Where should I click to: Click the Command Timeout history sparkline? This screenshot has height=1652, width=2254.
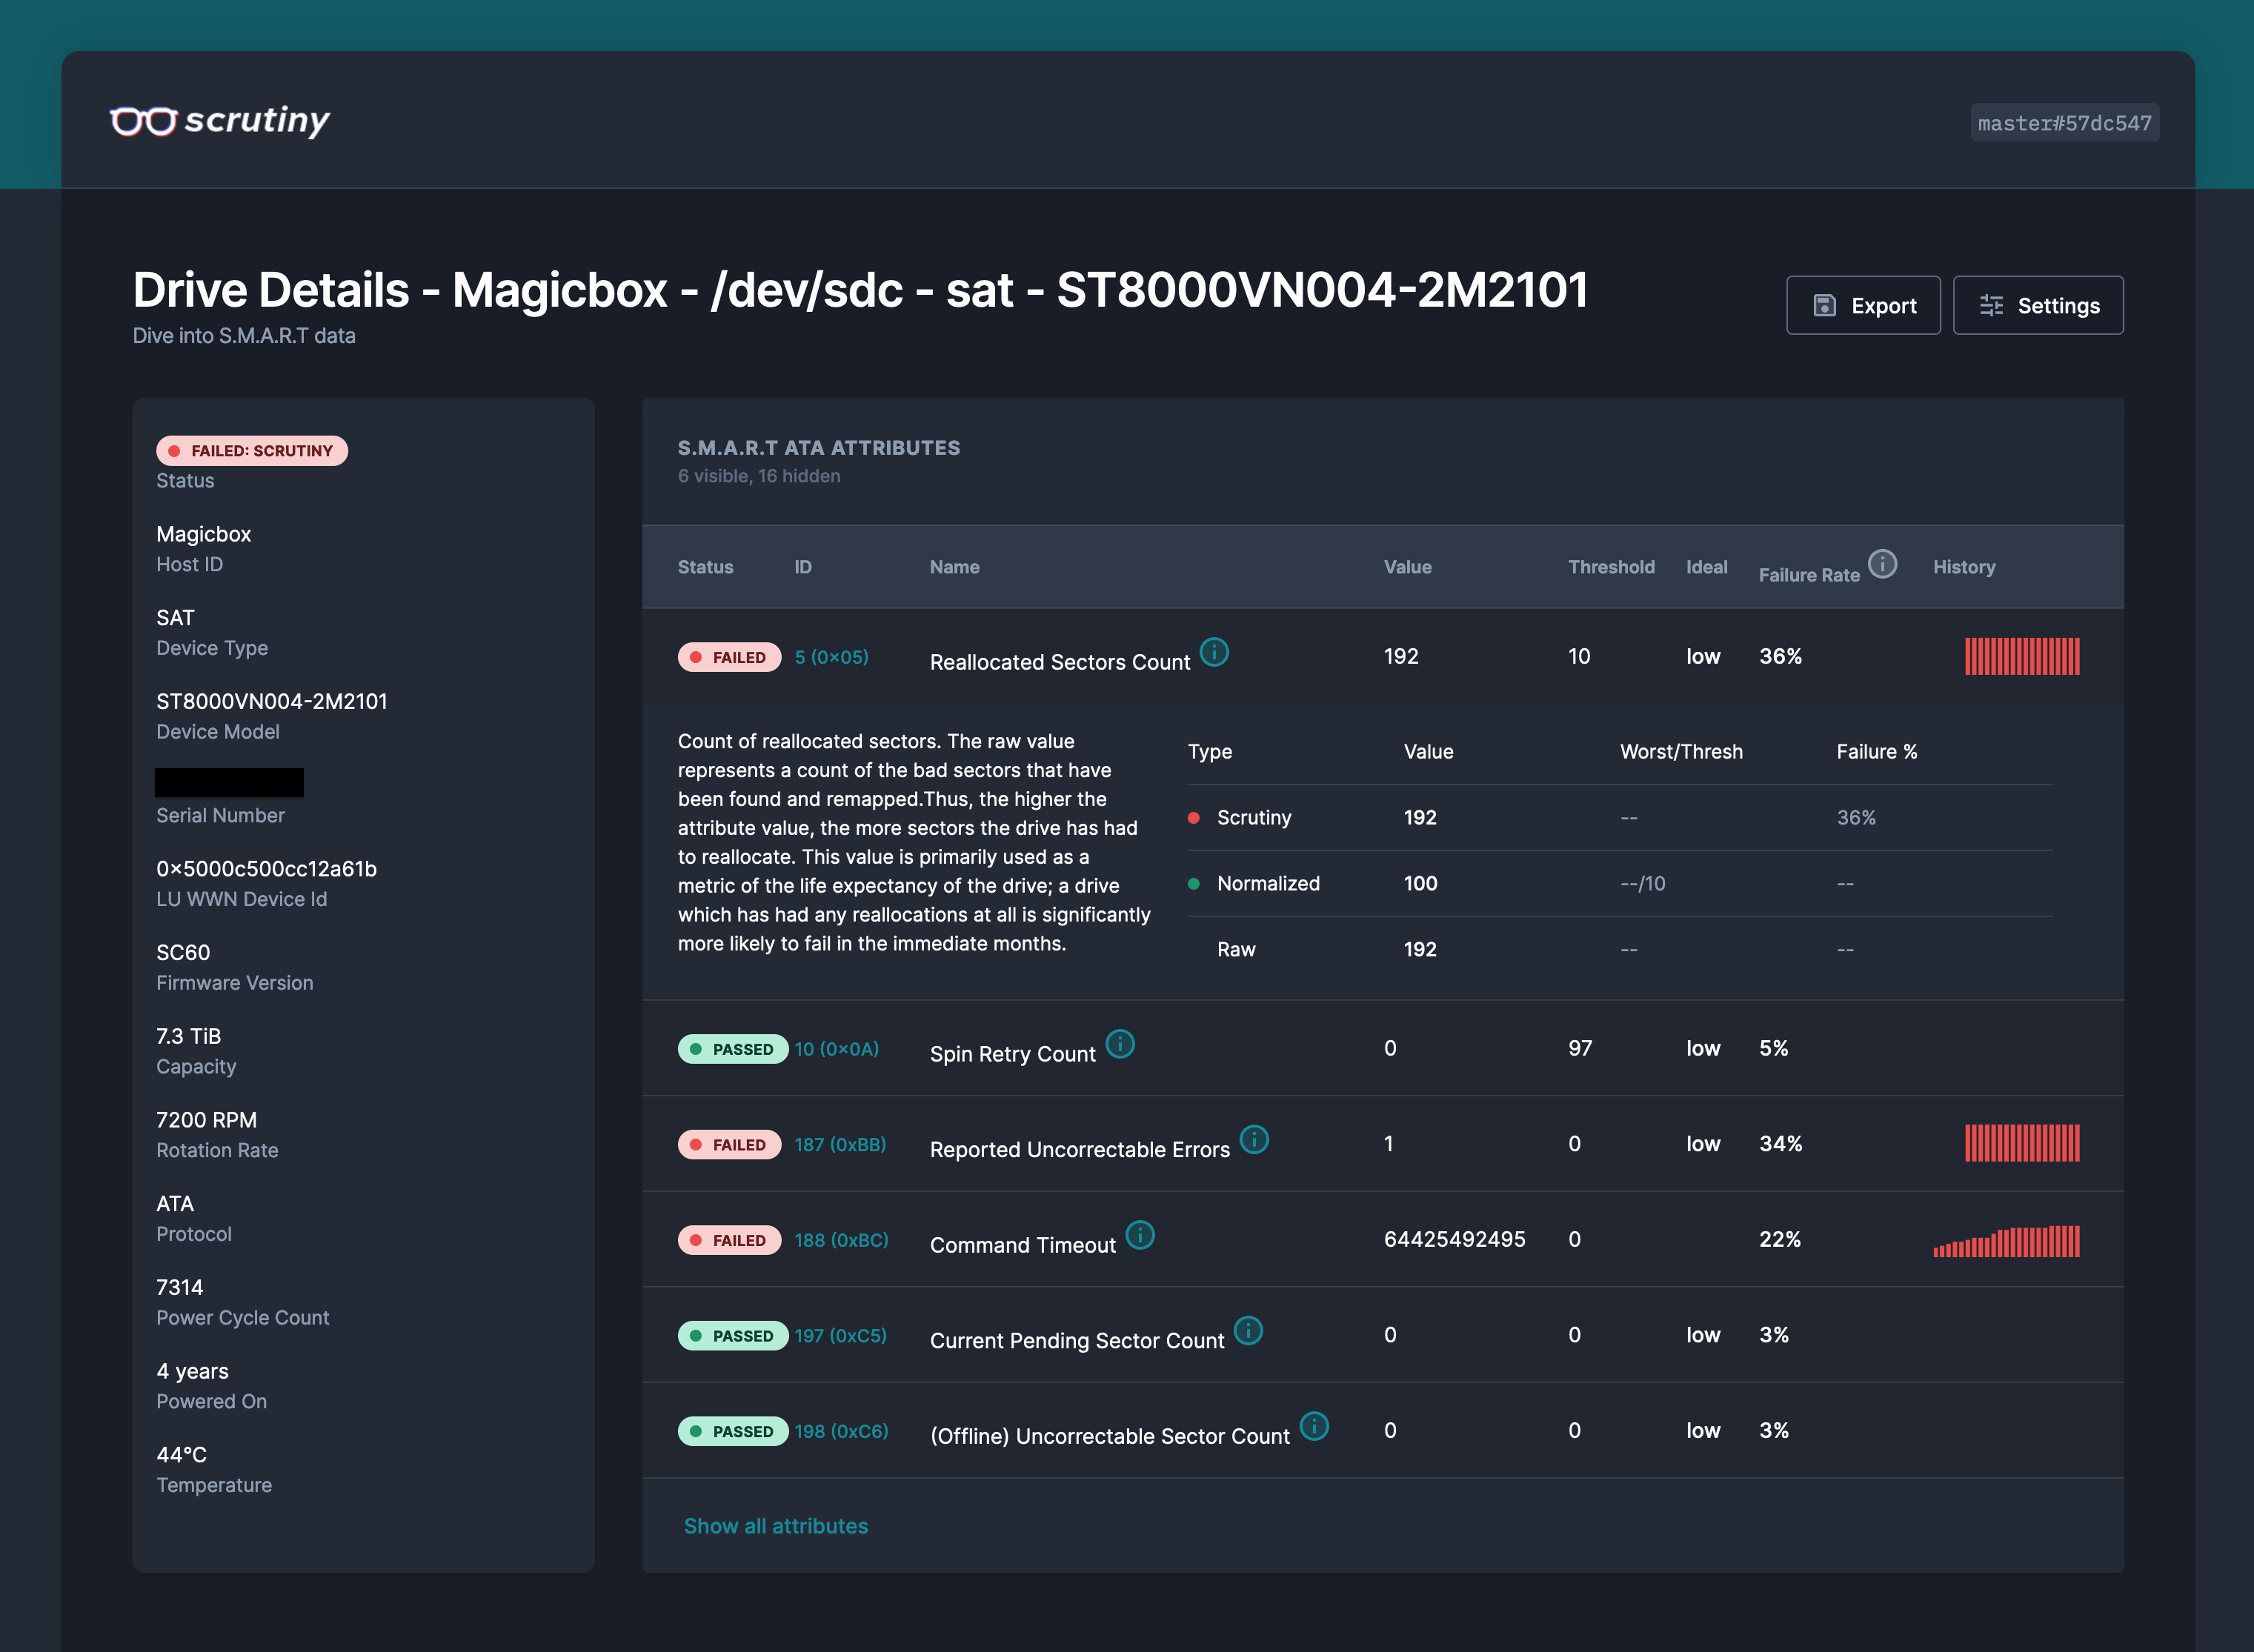pos(2006,1241)
